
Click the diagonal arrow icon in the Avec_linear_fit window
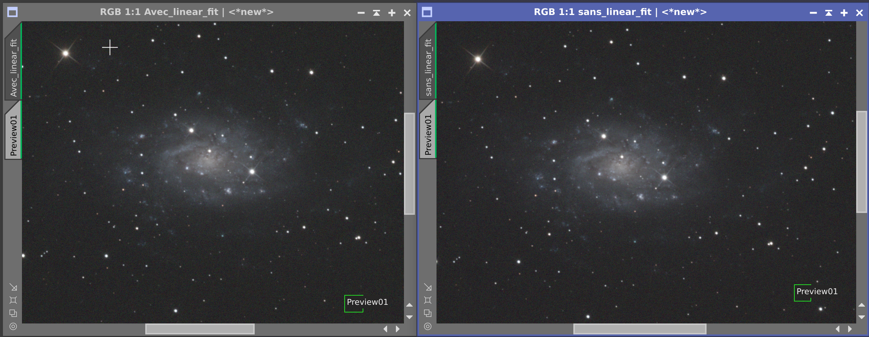pyautogui.click(x=13, y=287)
